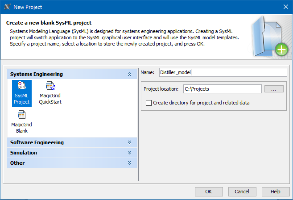
Task: Open the Software Engineering category header label
Action: [37, 142]
